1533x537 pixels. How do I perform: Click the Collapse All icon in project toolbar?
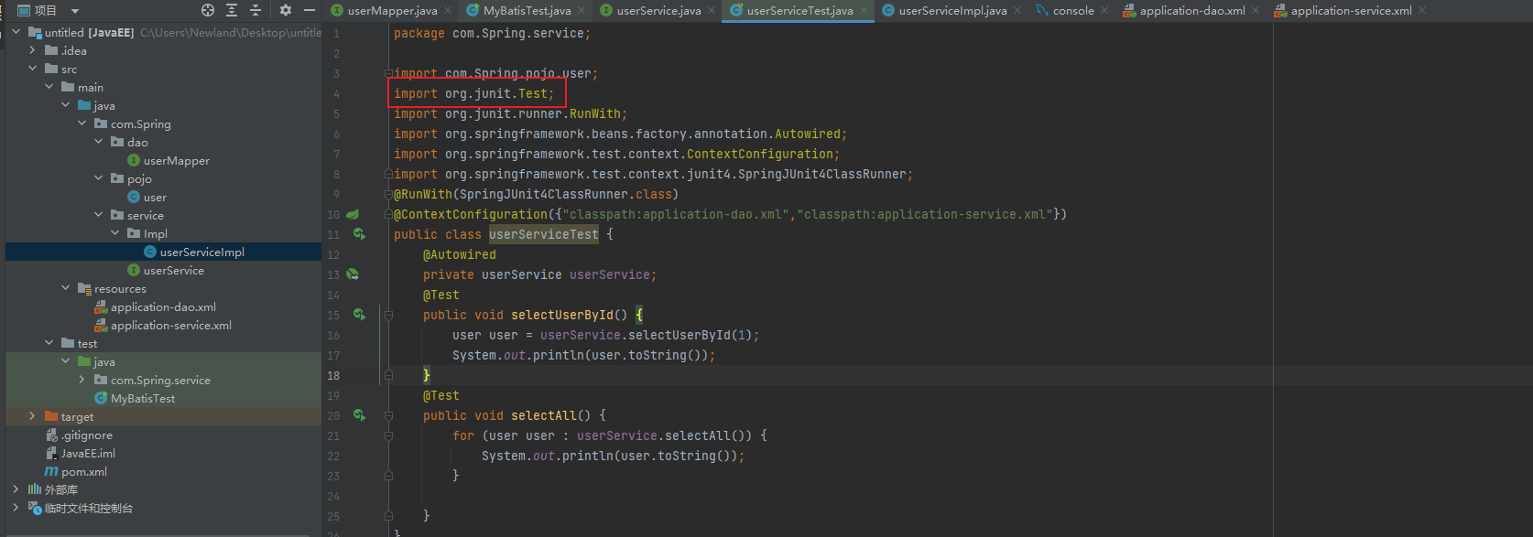pyautogui.click(x=255, y=10)
